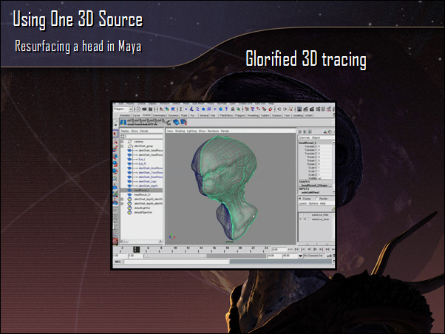Viewport: 445px width, 334px height.
Task: Expand the first set node above defaultLightSet
Action: click(122, 200)
